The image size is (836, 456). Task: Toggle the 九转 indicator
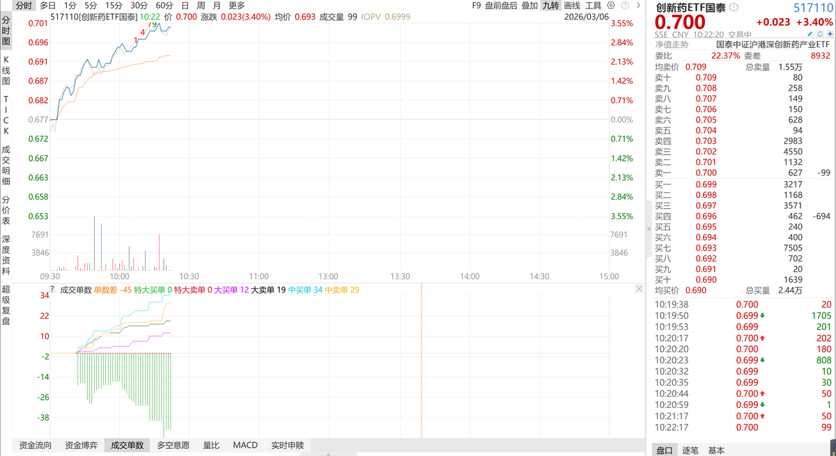click(550, 6)
